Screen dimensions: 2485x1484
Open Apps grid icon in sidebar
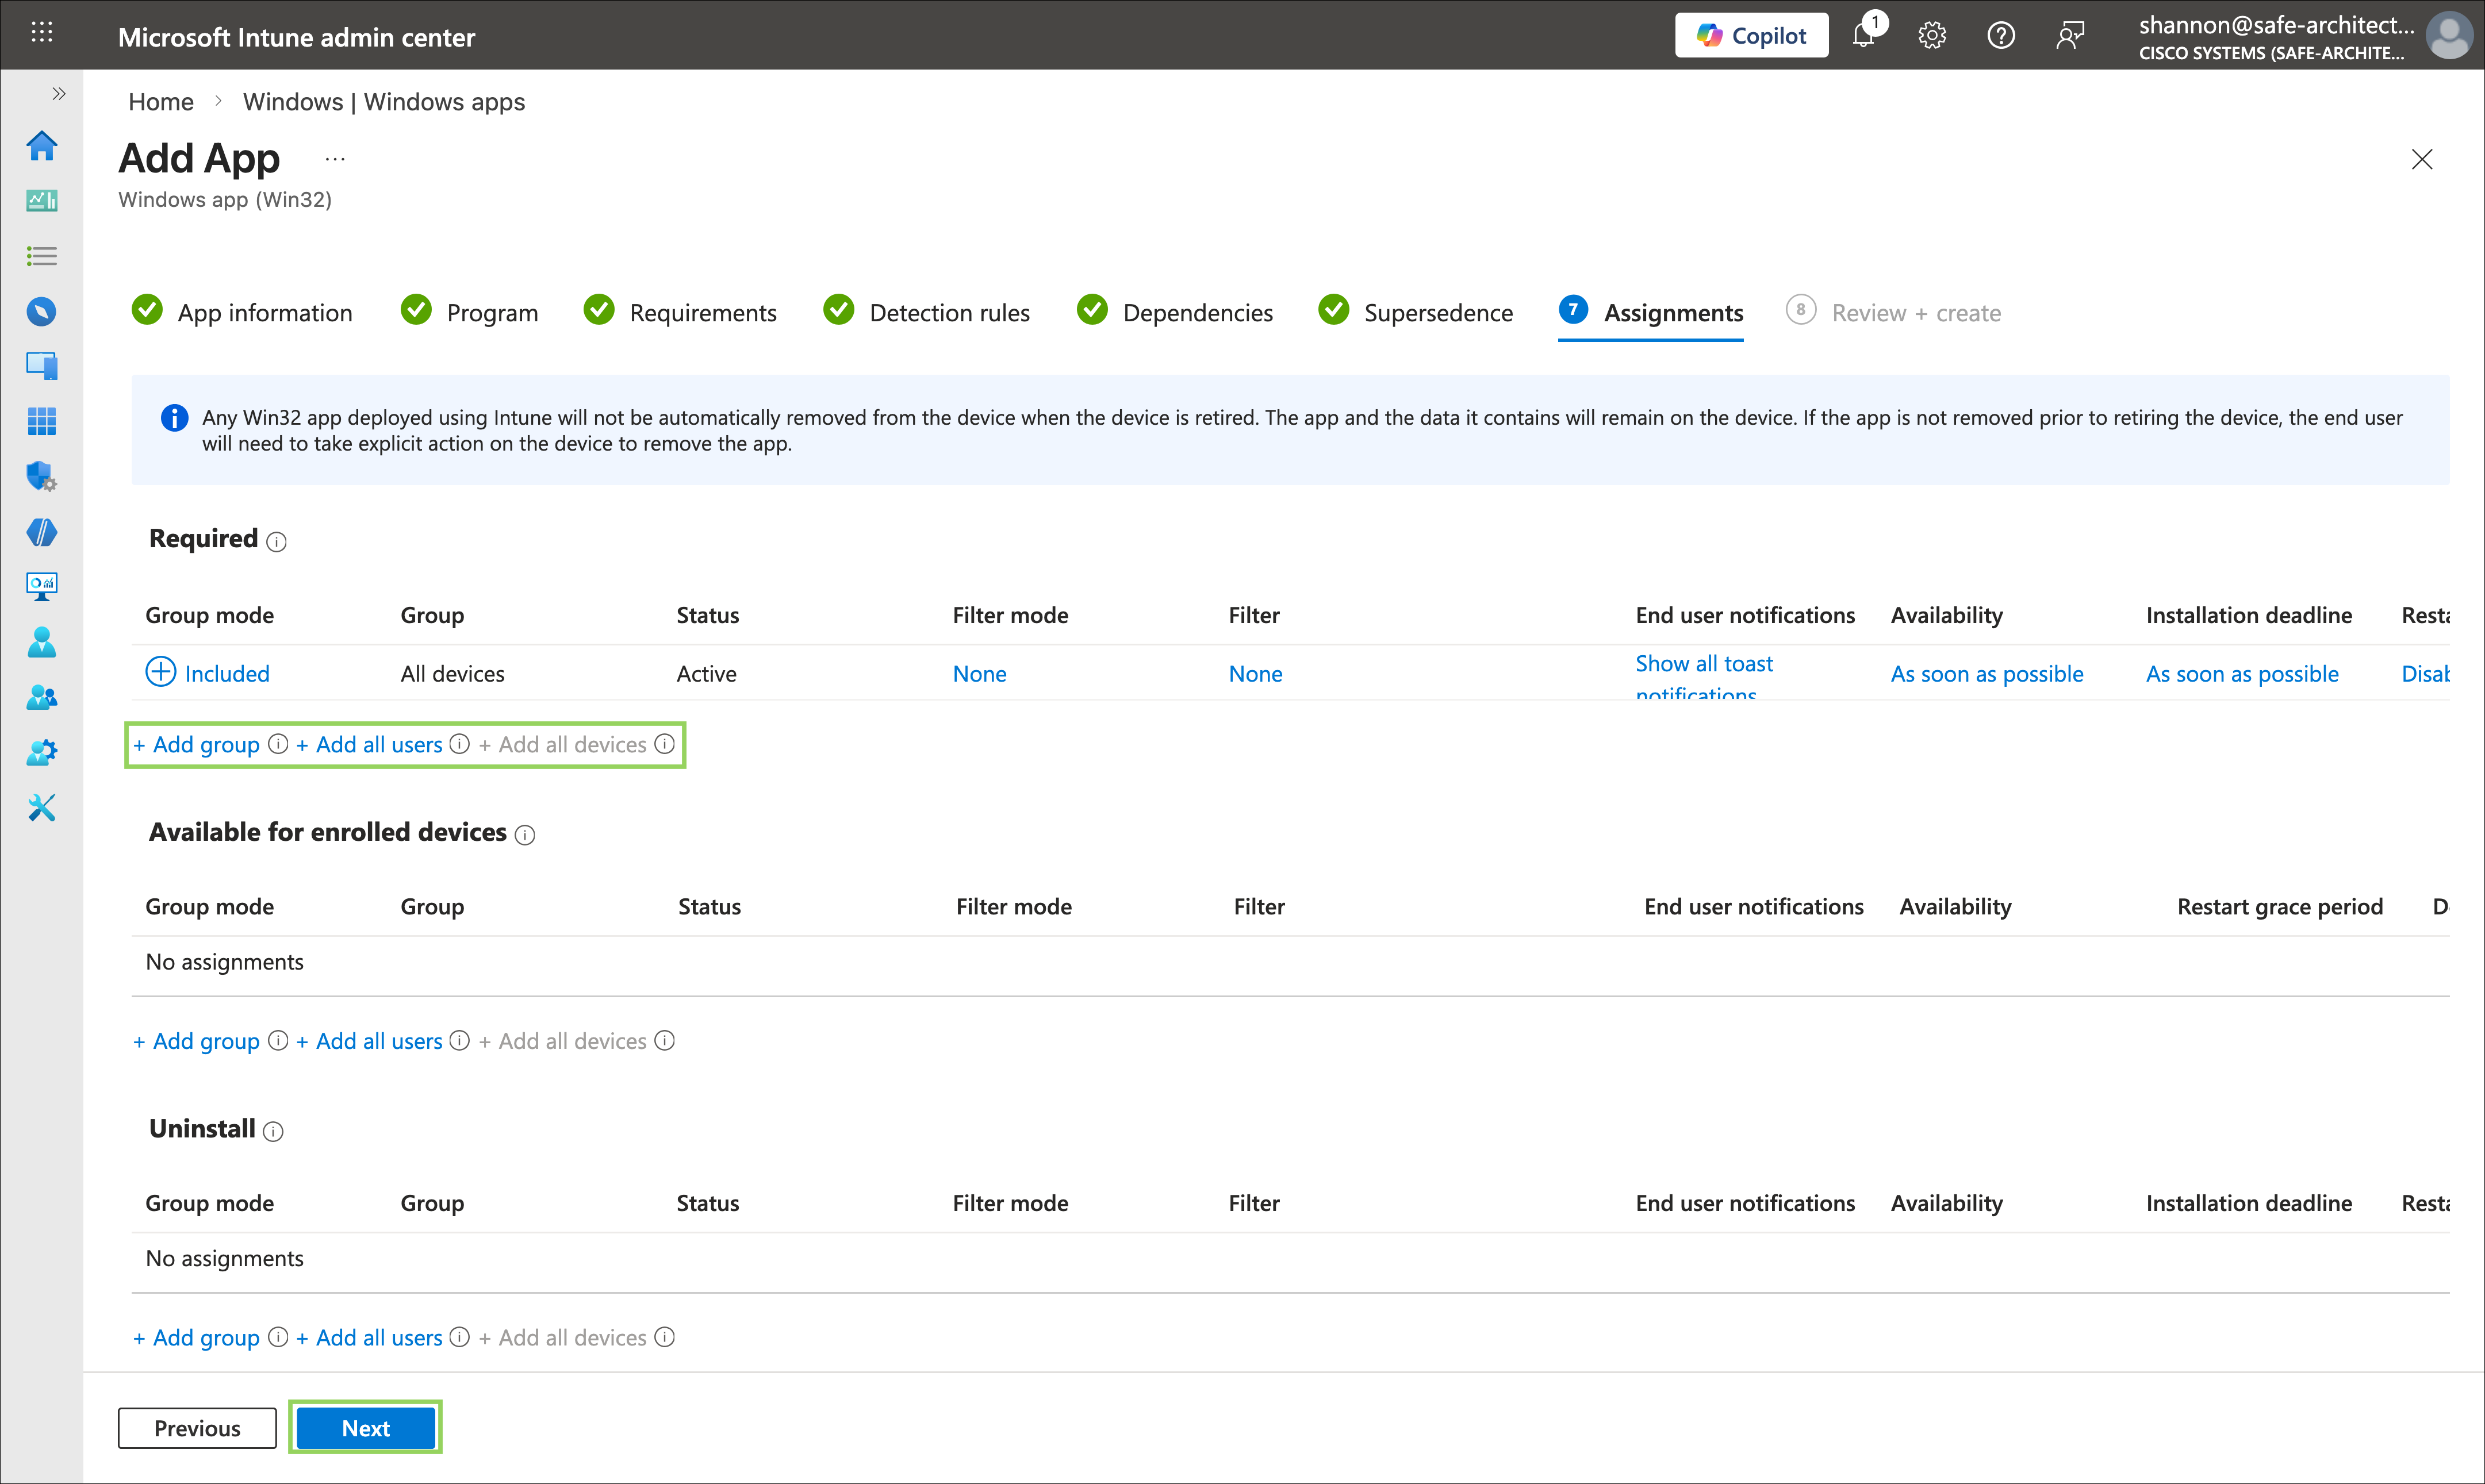tap(41, 421)
